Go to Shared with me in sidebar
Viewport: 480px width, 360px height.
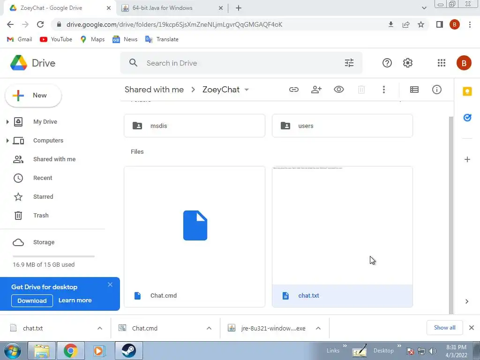[54, 159]
